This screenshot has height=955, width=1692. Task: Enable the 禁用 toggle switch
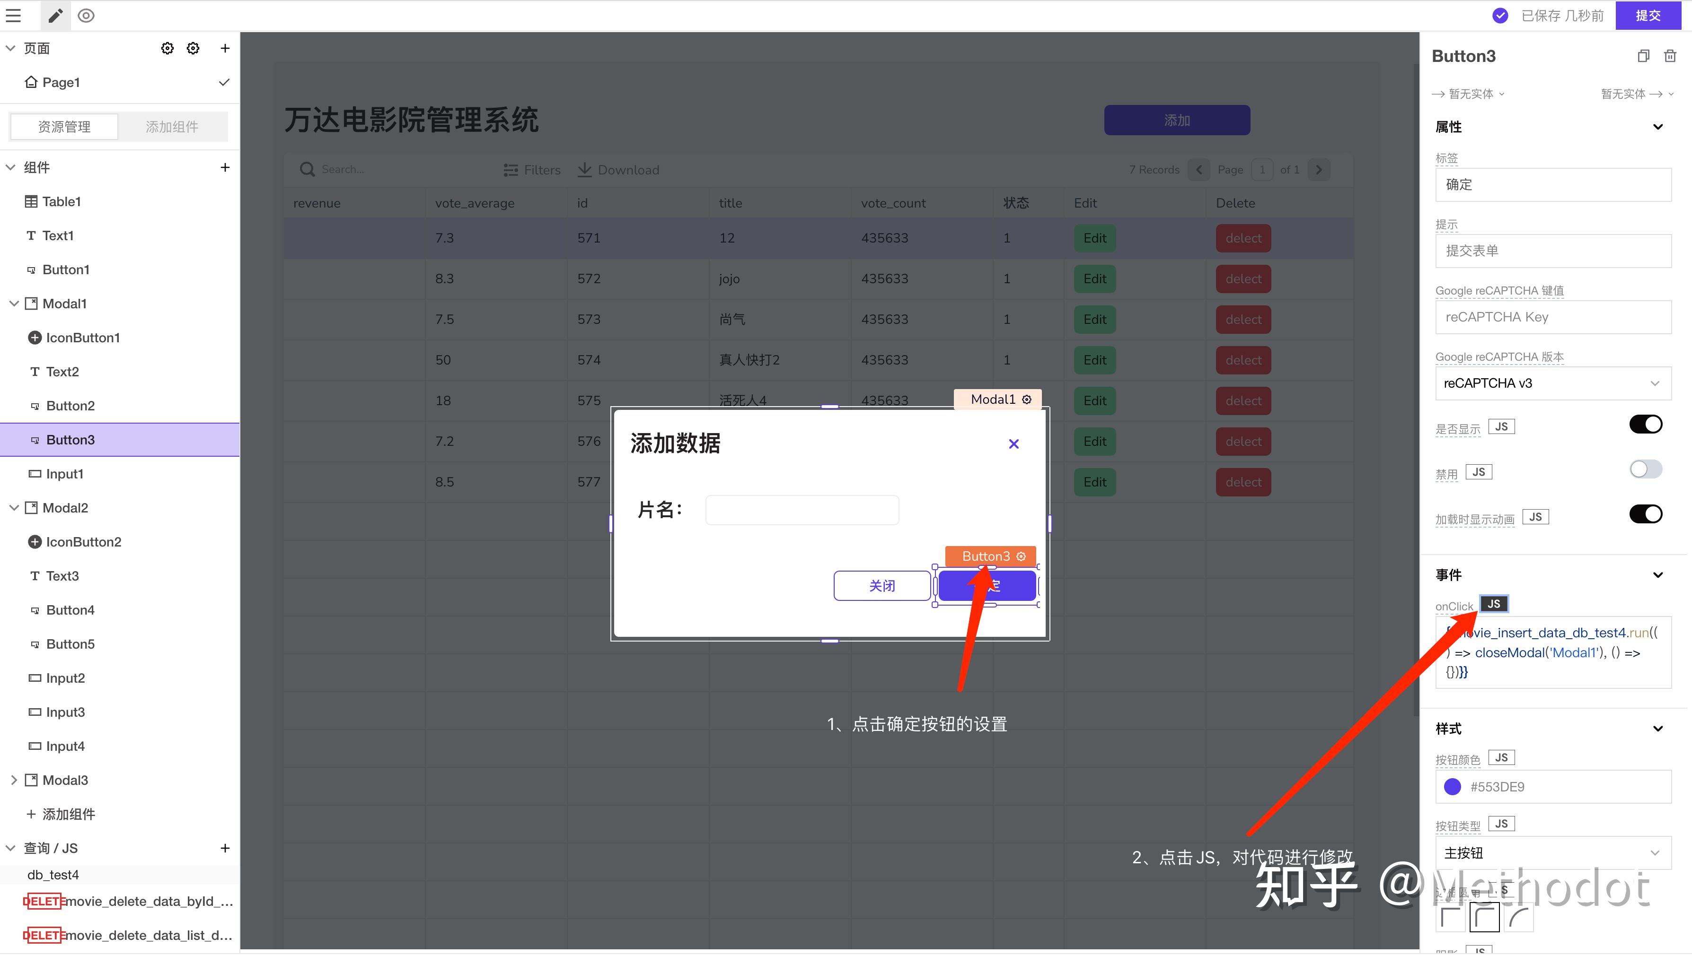point(1645,469)
